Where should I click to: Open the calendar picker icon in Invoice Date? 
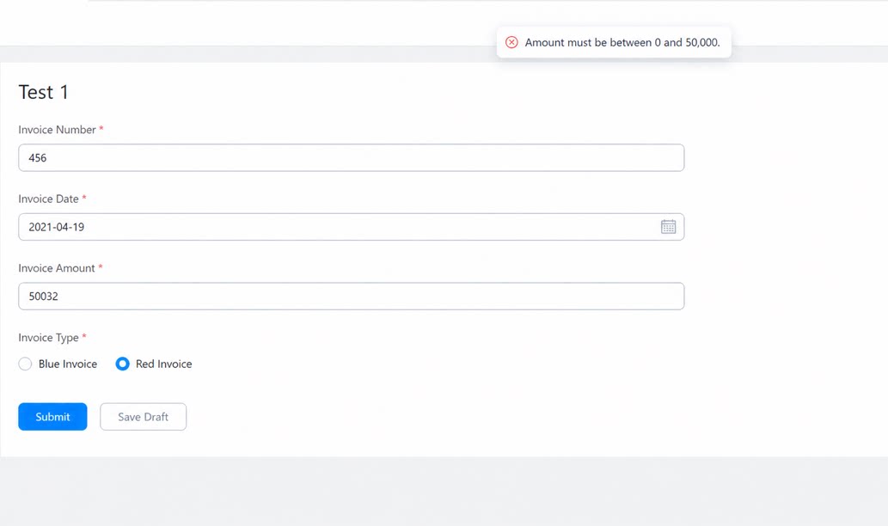668,227
